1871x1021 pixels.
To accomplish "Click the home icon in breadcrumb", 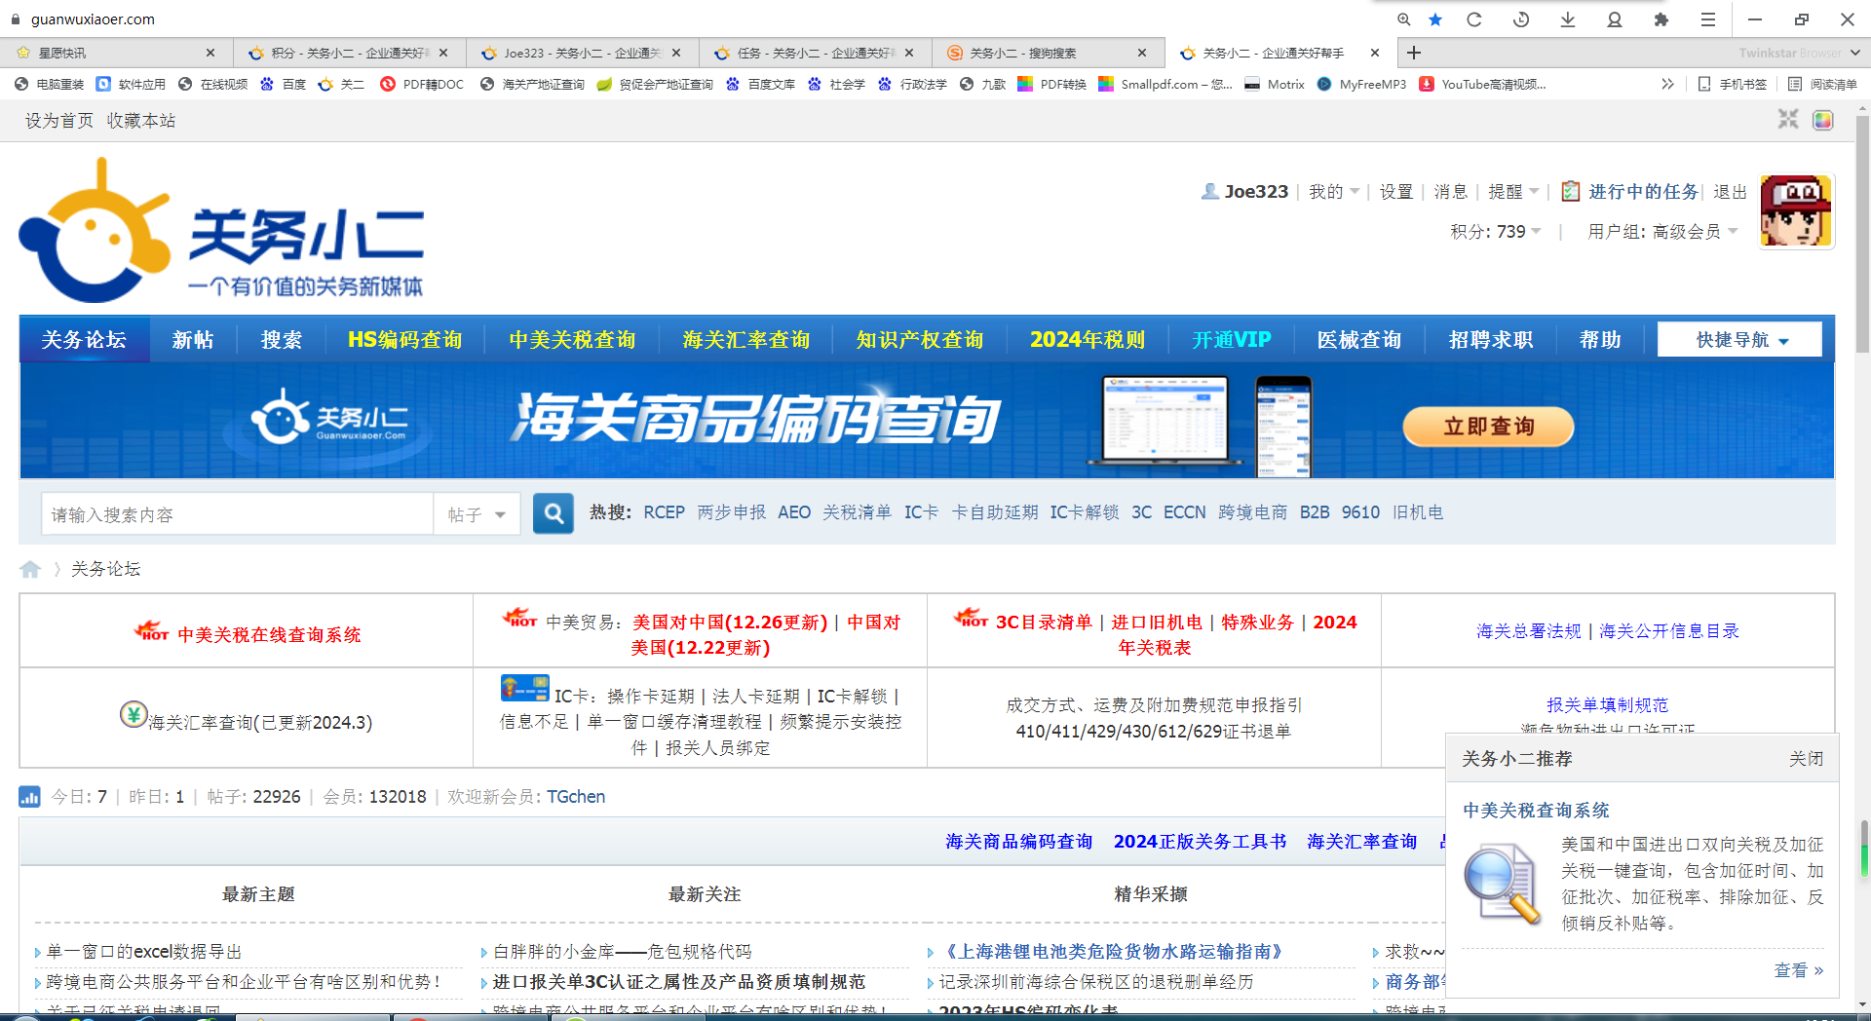I will click(30, 569).
